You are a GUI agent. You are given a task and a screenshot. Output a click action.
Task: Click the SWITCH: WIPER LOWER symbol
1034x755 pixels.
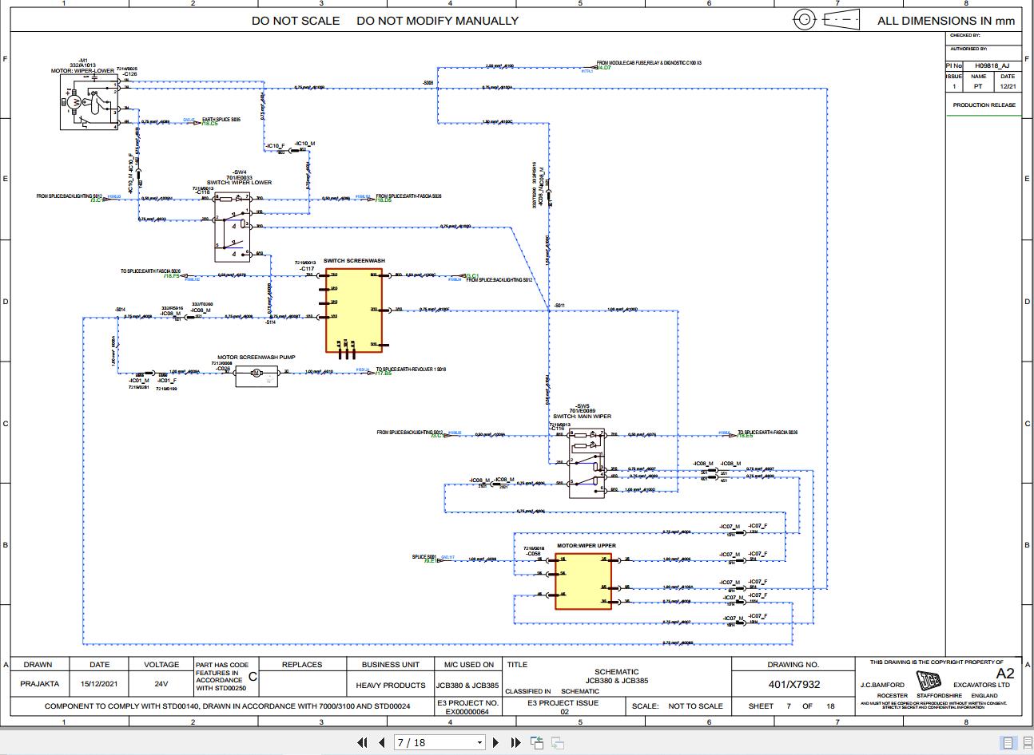coord(233,226)
